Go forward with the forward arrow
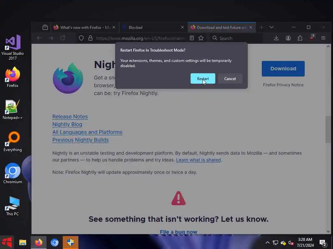 click(51, 38)
